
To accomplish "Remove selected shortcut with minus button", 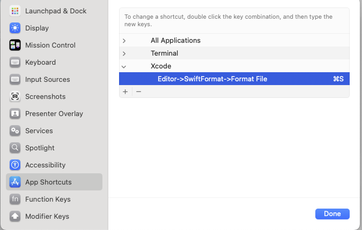I will click(138, 91).
